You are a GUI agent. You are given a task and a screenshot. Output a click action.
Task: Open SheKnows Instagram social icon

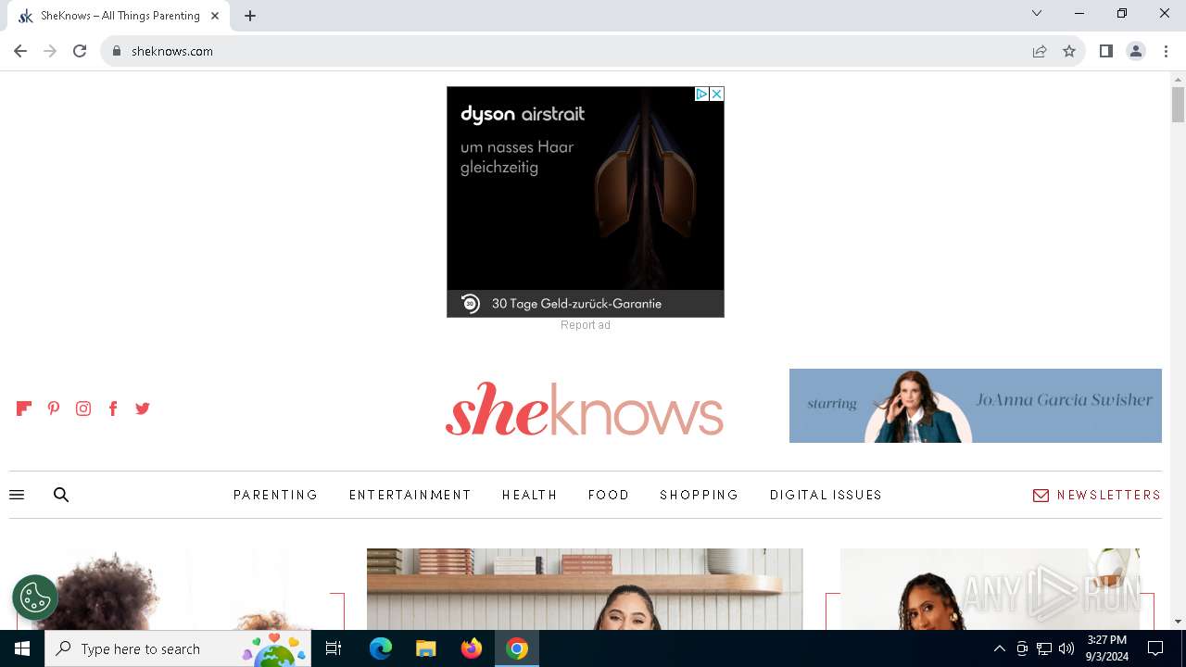click(83, 409)
